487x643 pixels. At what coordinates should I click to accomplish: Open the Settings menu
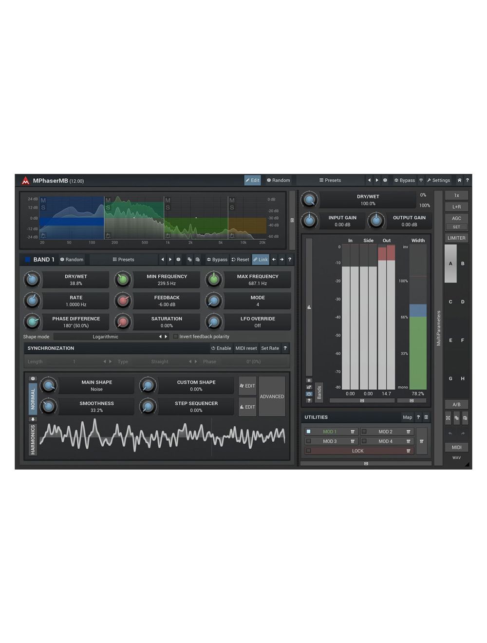pos(438,180)
